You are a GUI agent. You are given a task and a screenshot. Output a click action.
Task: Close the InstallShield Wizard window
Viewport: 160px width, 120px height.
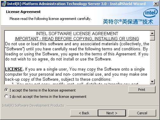[156, 4]
